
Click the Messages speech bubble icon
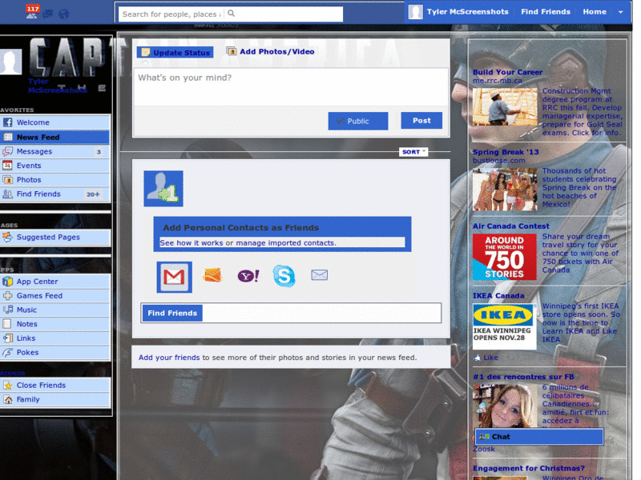click(7, 151)
